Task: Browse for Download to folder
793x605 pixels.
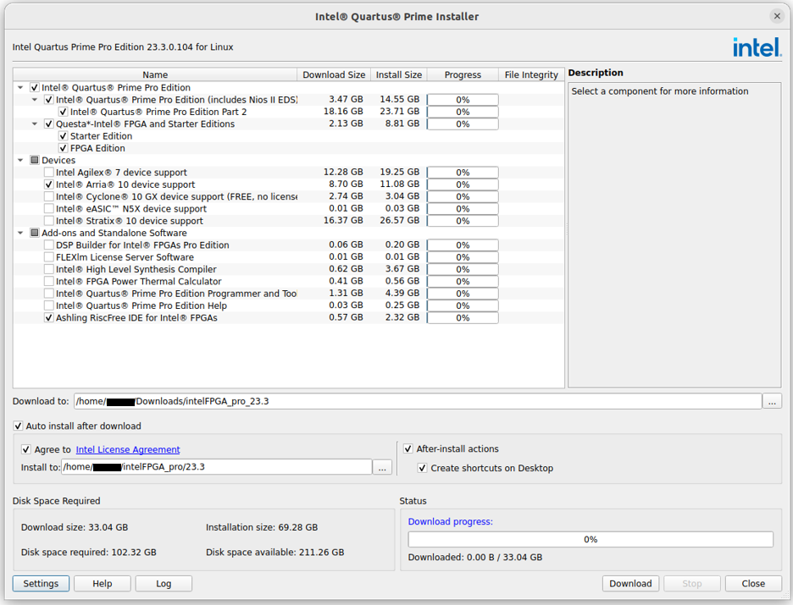Action: tap(772, 401)
